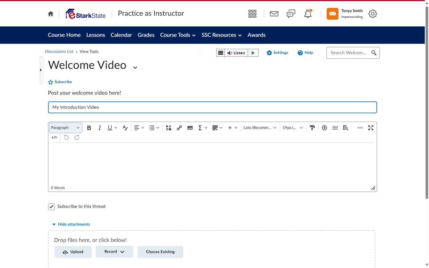Viewport: 429px width, 268px height.
Task: Insert an image using the image icon
Action: [x=190, y=128]
